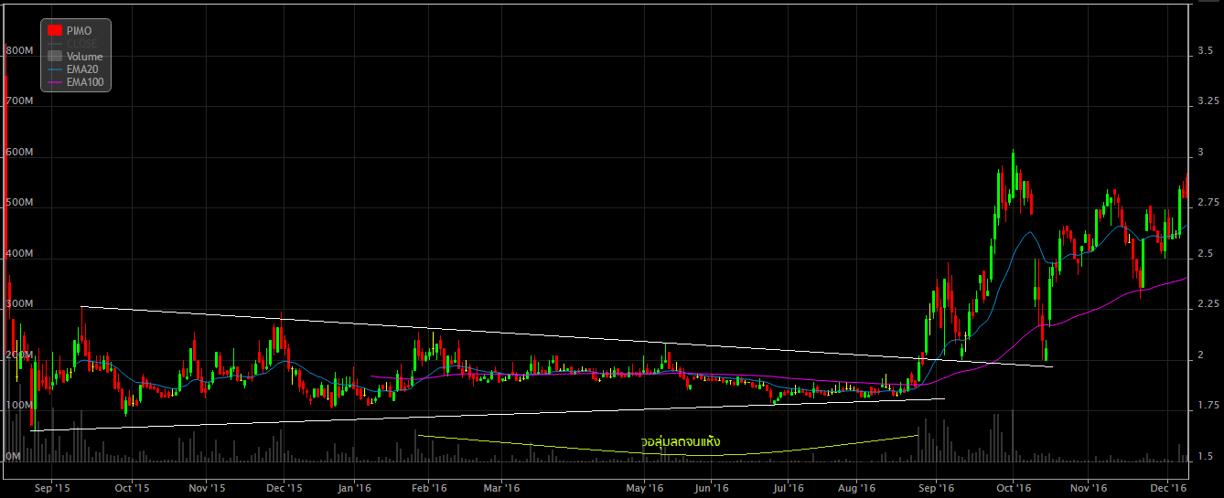Click the Oct '15 date label
The image size is (1224, 498).
[131, 489]
